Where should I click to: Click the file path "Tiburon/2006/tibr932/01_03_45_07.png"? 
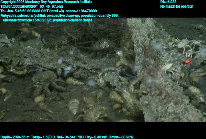pyautogui.click(x=31, y=7)
